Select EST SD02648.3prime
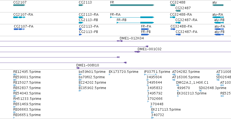 (200, 91)
